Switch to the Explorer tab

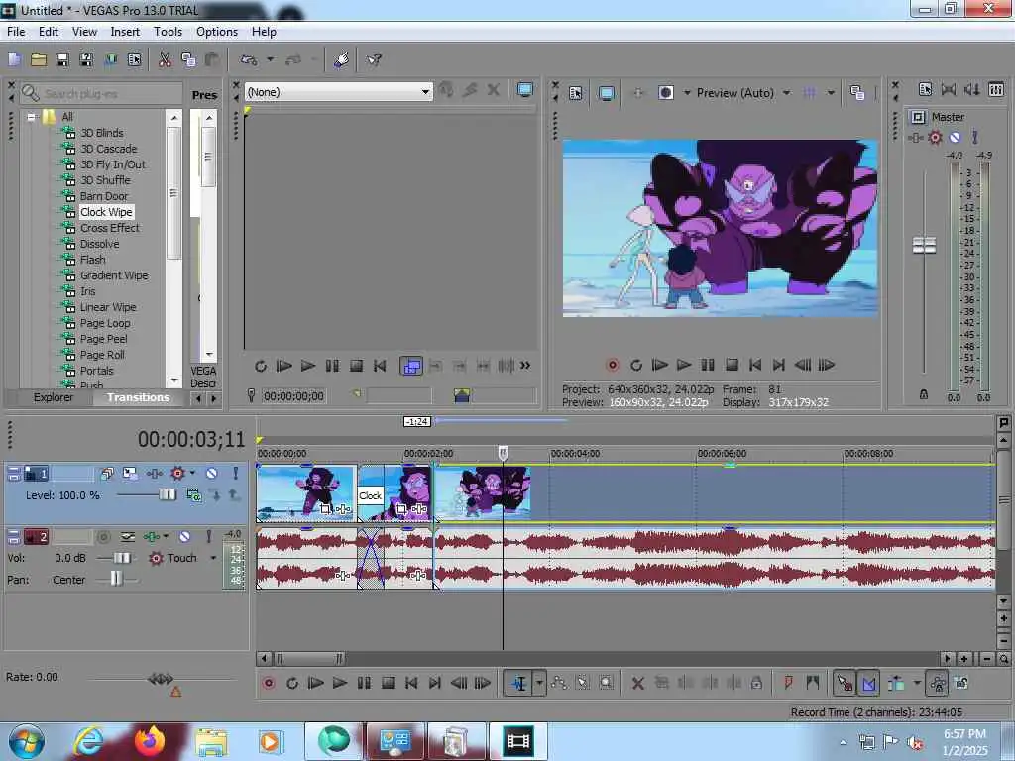(54, 397)
